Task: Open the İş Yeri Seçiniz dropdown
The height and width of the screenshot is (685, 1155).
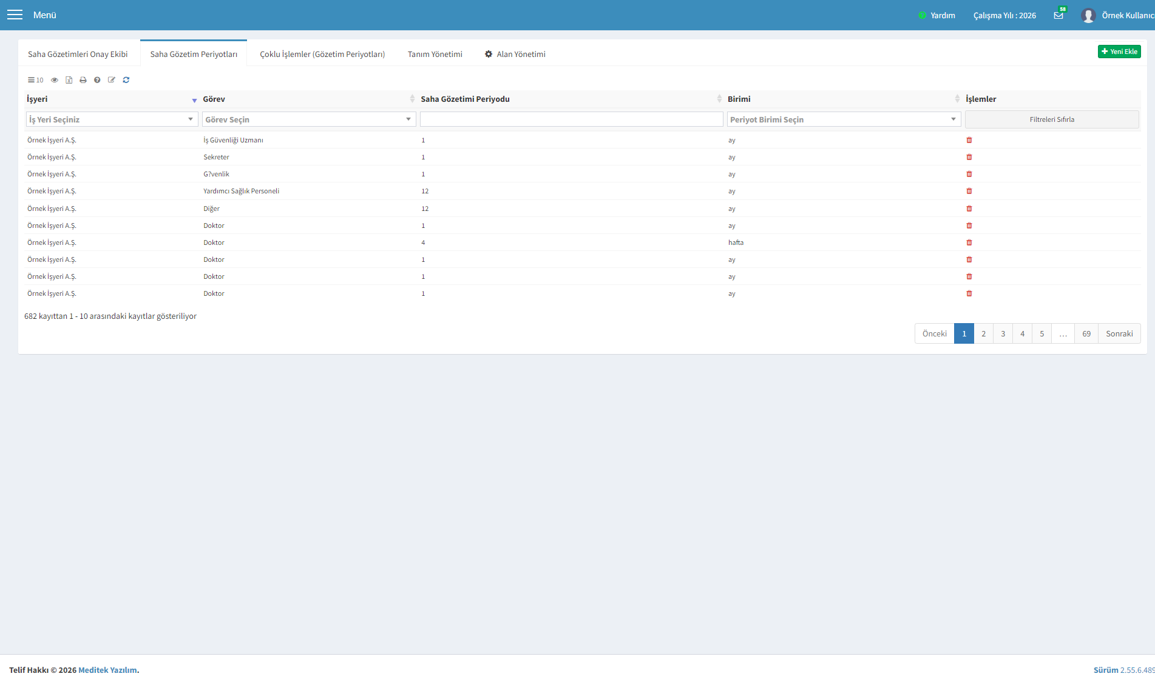Action: (x=112, y=119)
